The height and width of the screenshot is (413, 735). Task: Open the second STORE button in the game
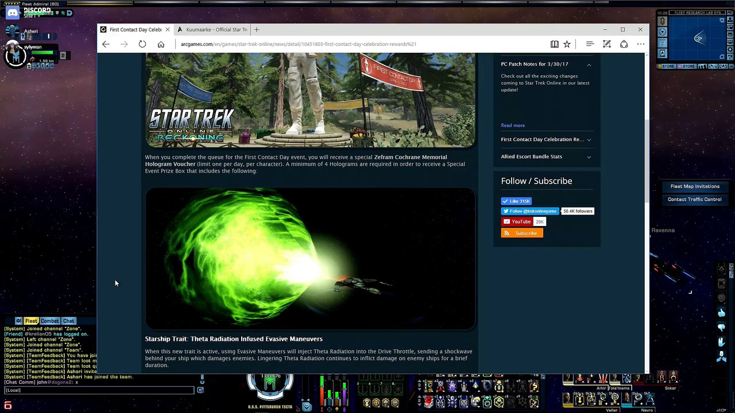pyautogui.click(x=687, y=67)
